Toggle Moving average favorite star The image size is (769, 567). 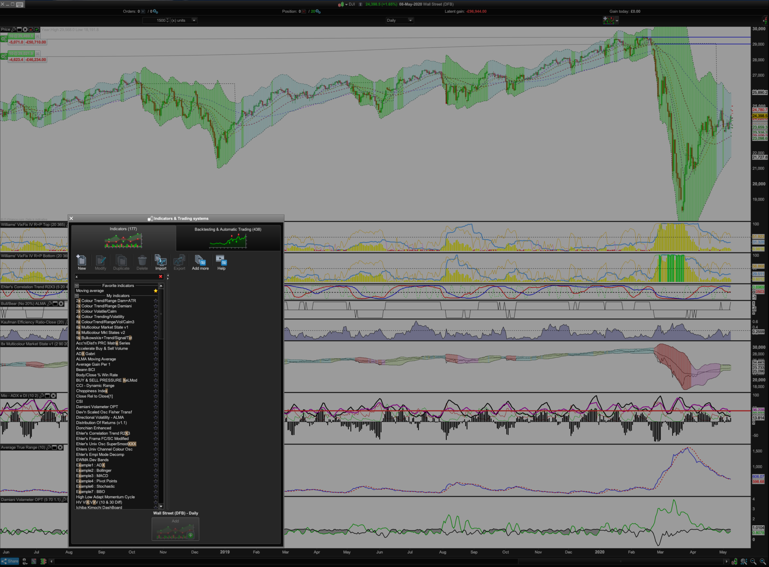pos(155,291)
